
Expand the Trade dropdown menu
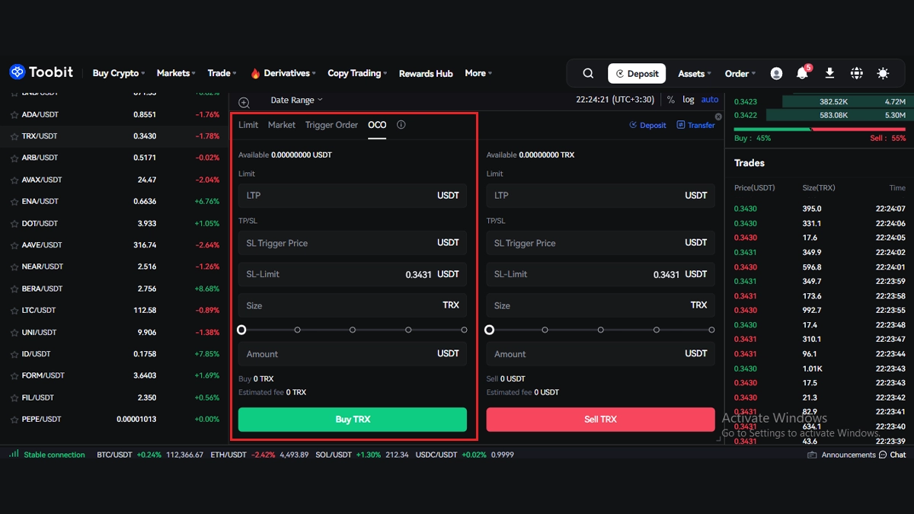tap(222, 73)
